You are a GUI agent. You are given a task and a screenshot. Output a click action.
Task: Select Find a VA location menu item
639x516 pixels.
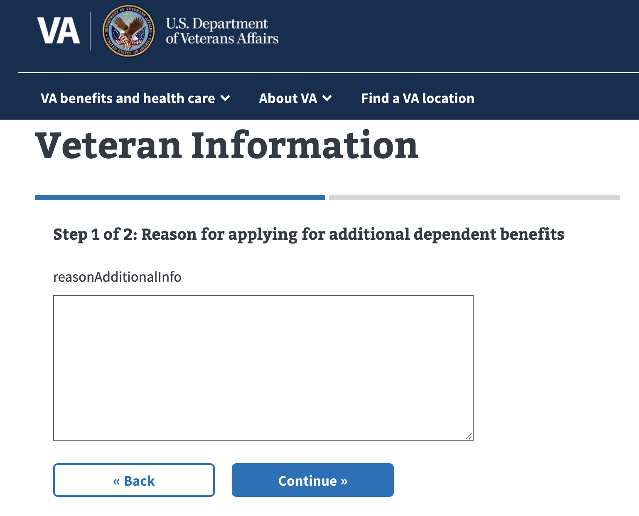[x=417, y=98]
